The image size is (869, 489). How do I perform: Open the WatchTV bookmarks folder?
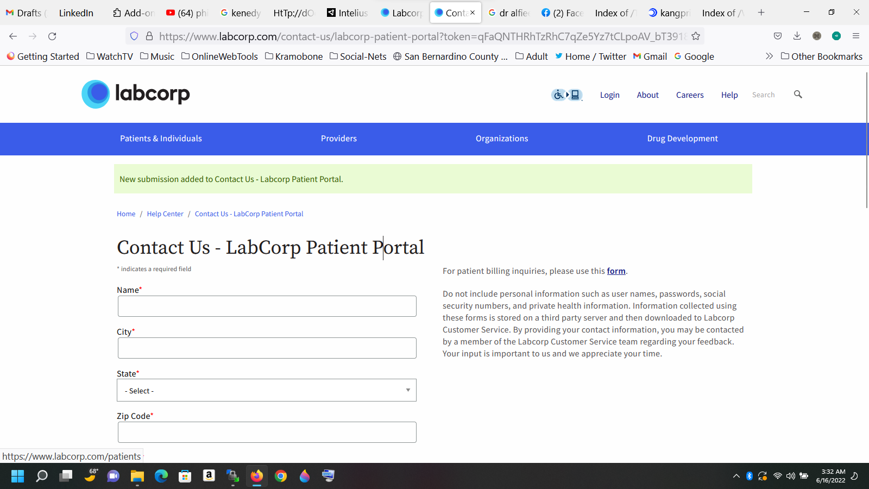point(110,56)
